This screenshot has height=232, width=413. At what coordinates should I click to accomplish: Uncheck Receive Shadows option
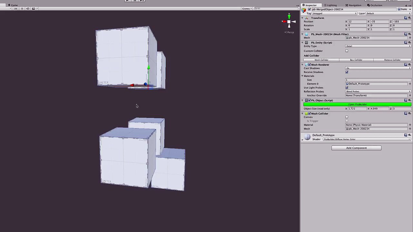[x=347, y=72]
